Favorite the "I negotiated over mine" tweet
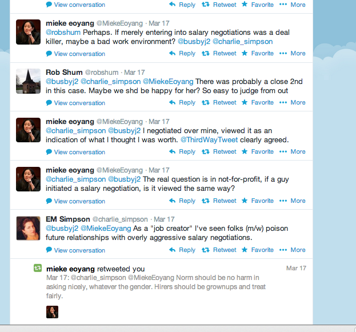This screenshot has height=332, width=356. (258, 151)
